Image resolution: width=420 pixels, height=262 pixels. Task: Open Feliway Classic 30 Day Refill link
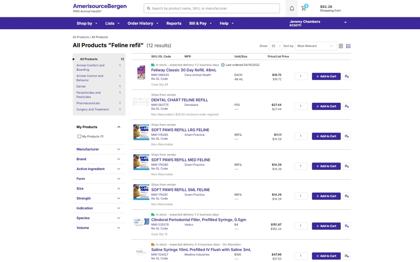[184, 70]
